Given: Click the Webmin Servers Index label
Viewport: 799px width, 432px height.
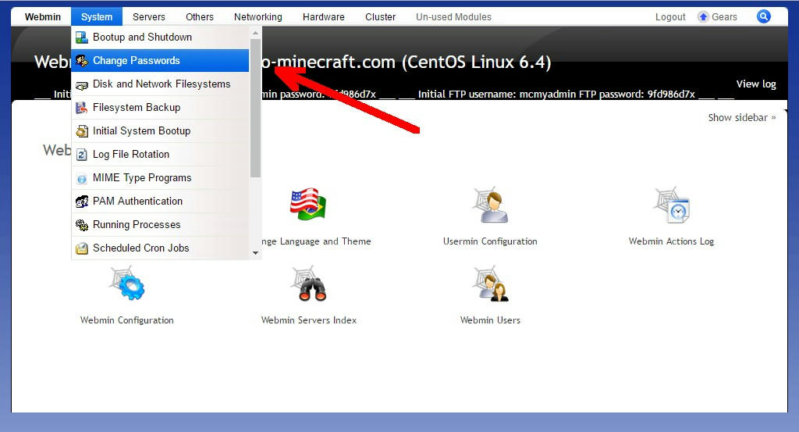Looking at the screenshot, I should point(309,320).
